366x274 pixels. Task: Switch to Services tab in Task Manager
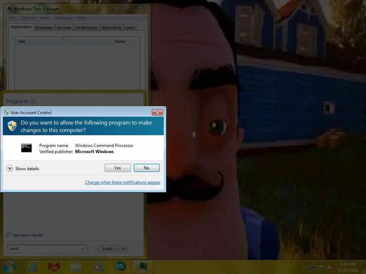pos(64,27)
